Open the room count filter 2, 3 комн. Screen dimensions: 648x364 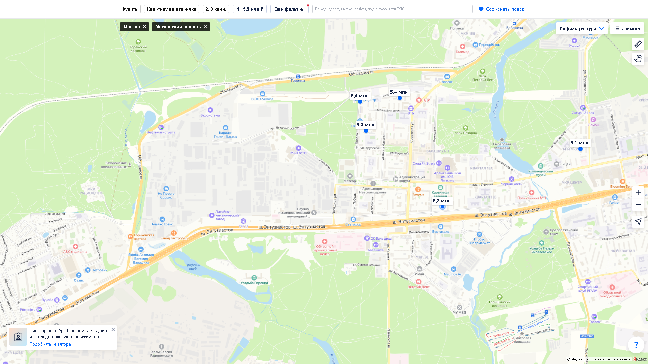[216, 9]
